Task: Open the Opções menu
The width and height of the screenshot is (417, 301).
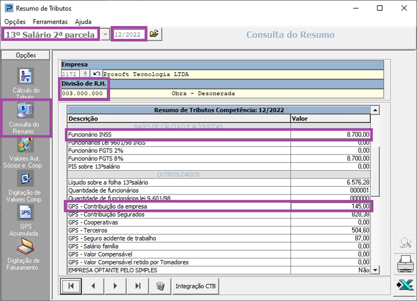Action: click(x=15, y=22)
